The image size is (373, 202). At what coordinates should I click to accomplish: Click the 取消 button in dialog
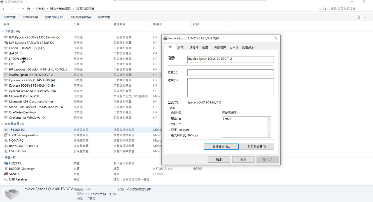pyautogui.click(x=243, y=160)
